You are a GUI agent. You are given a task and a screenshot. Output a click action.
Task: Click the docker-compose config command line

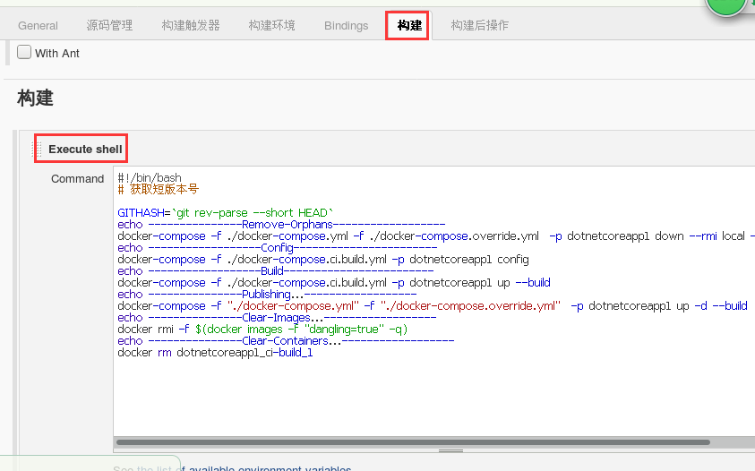(x=323, y=260)
